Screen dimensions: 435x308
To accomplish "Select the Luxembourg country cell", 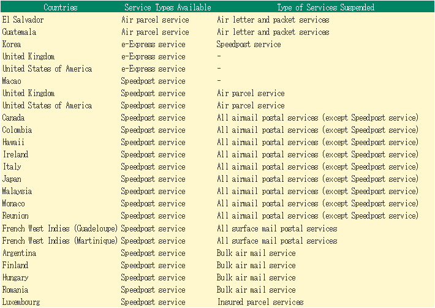I will tap(21, 302).
